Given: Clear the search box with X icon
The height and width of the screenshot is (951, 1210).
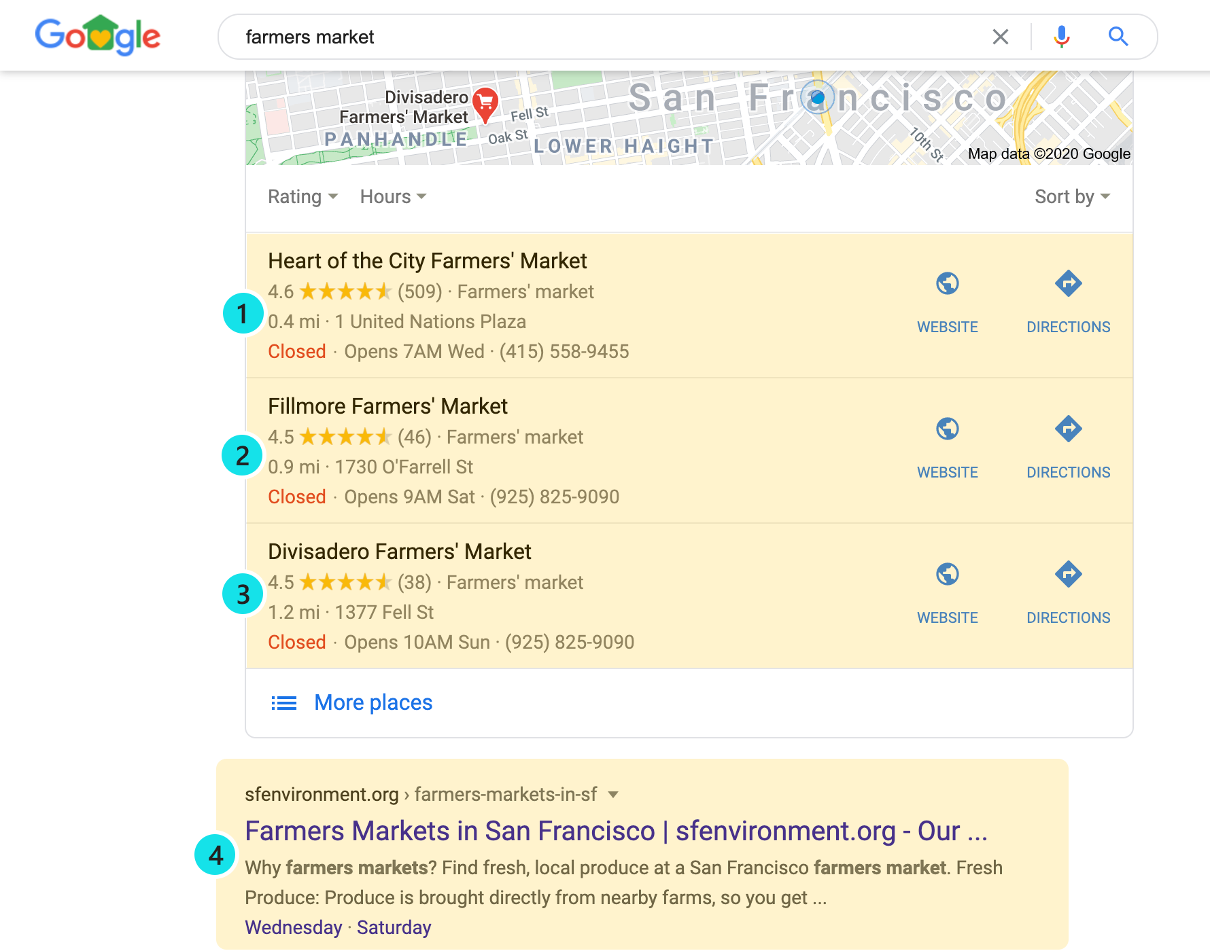Looking at the screenshot, I should click(1000, 37).
